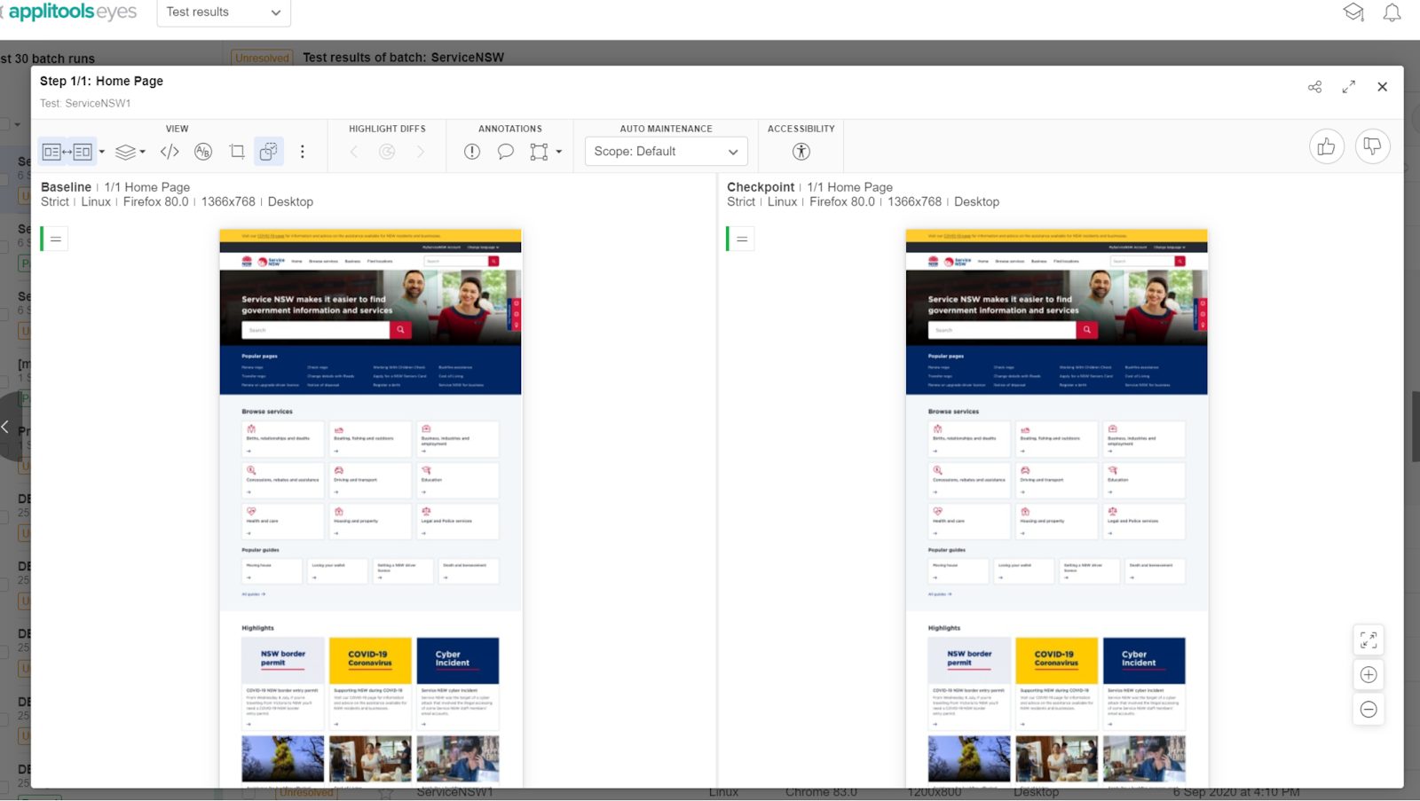This screenshot has width=1420, height=801.
Task: Add a bug annotation with exclamation icon
Action: [x=472, y=152]
